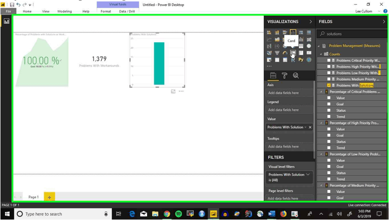Collapse the Fields pane
Screen dimensions: 389x220
click(384, 21)
